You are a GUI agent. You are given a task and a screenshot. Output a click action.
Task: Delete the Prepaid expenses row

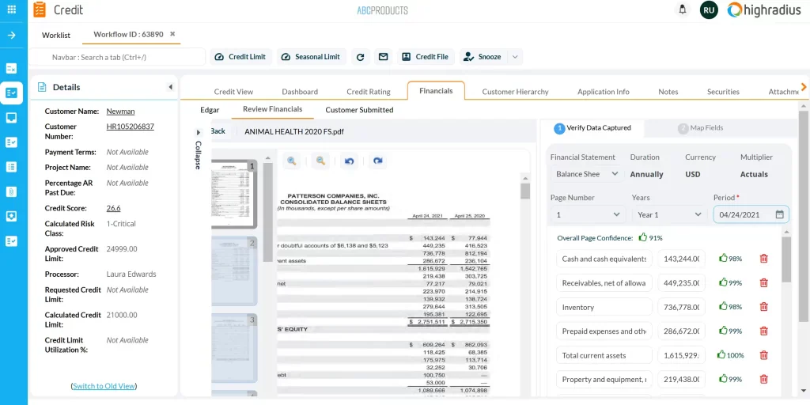[x=763, y=331]
